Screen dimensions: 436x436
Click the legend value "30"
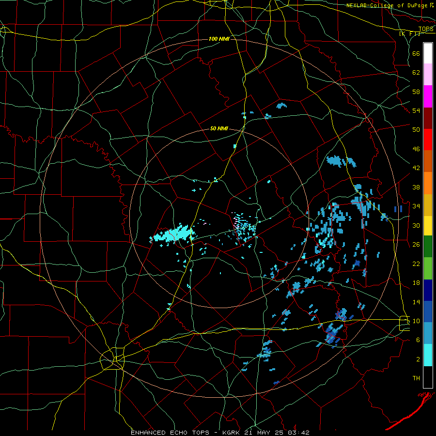pos(416,225)
